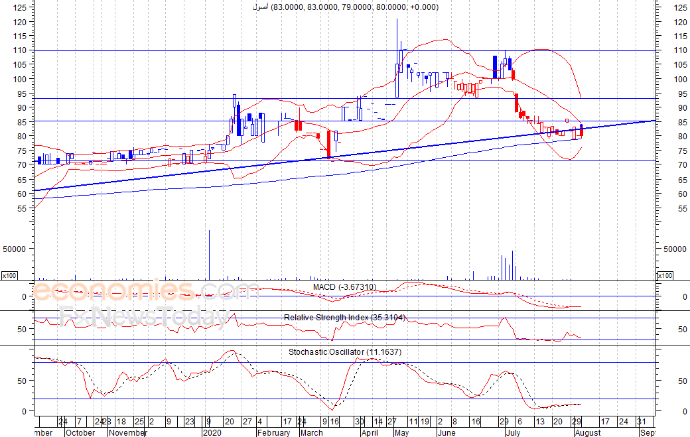Select the Stochastic Oscillator (11.1637) label

click(344, 352)
